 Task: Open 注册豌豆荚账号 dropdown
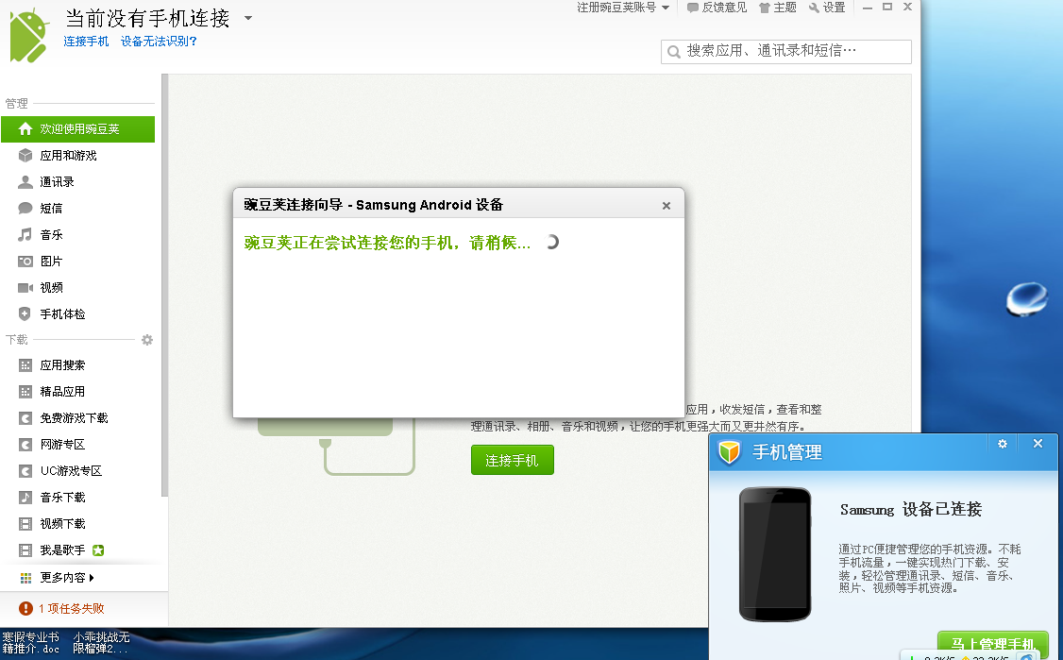623,8
